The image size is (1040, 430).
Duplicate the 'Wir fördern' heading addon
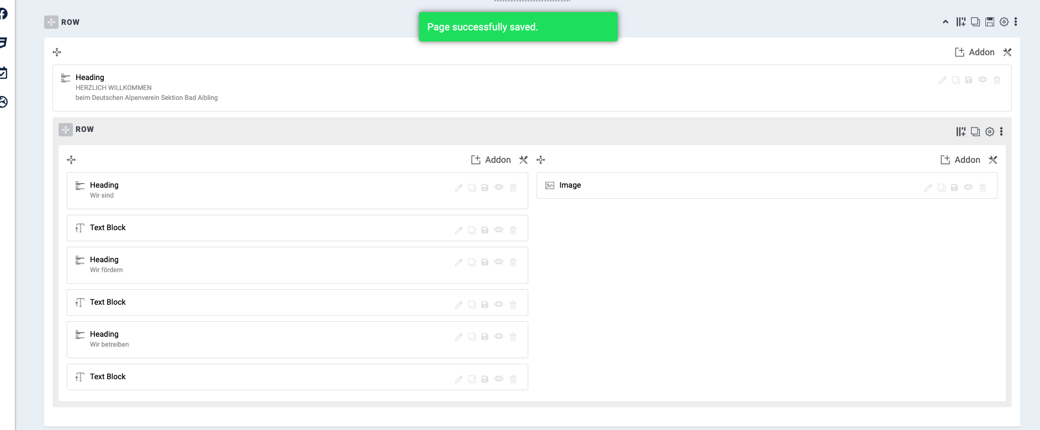point(472,262)
